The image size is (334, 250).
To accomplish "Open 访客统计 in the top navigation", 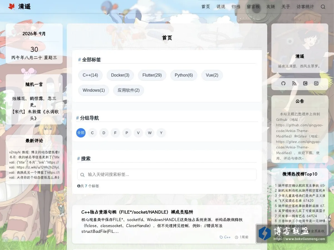I will 305,7.
